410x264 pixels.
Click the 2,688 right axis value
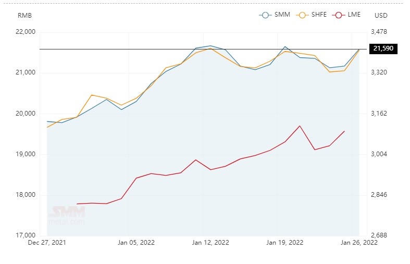click(379, 235)
